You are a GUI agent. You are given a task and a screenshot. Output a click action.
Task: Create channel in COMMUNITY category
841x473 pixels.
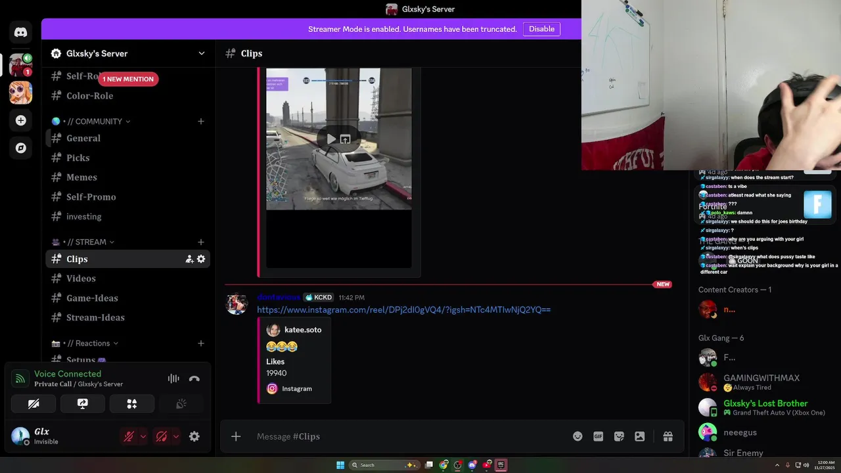pos(201,121)
